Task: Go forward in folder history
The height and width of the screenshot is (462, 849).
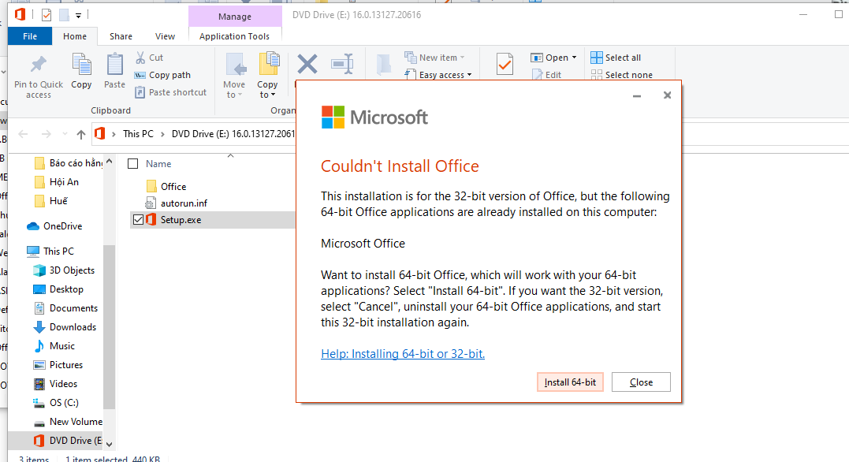Action: pos(46,134)
